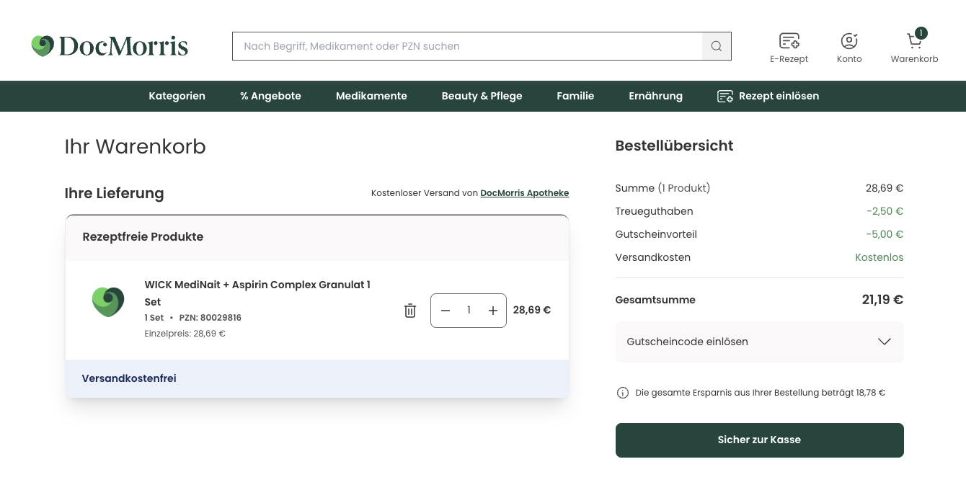Click the search magnifier icon

pos(716,46)
